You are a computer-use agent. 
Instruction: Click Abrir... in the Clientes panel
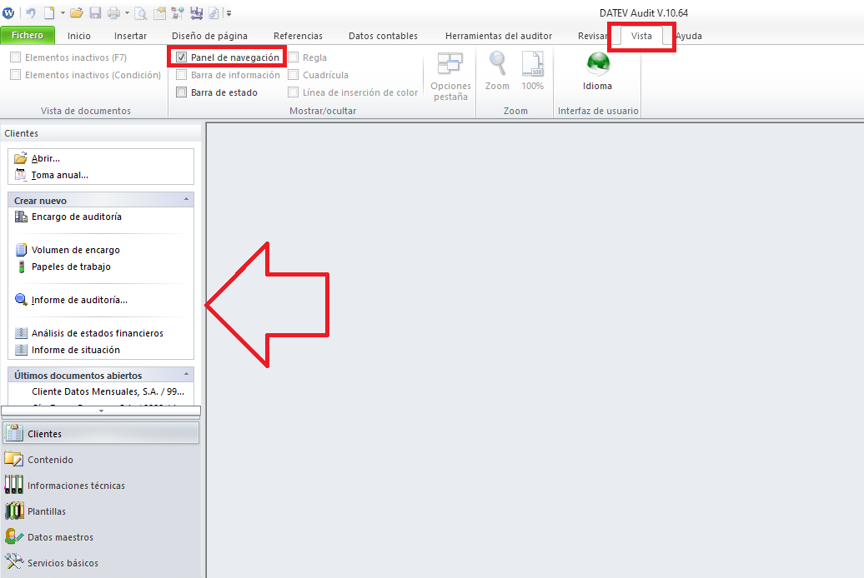click(46, 158)
